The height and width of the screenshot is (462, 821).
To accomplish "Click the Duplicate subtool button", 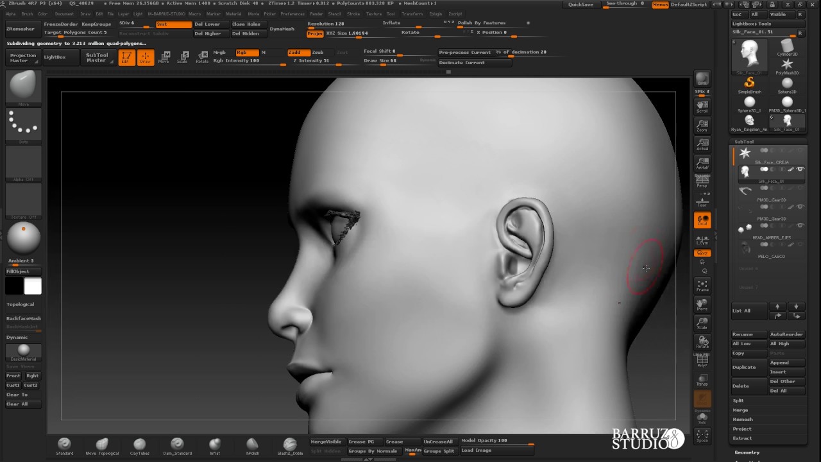I will click(749, 367).
